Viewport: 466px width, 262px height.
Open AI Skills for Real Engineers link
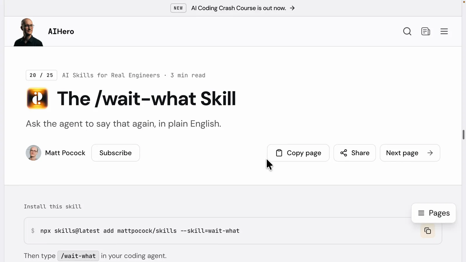pyautogui.click(x=111, y=75)
